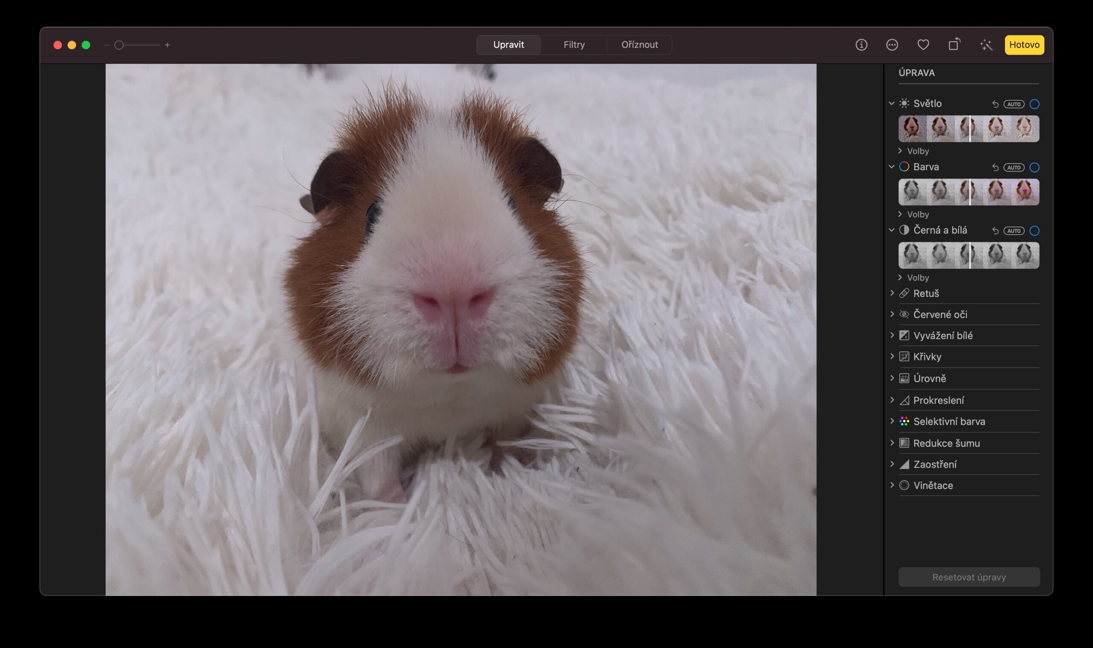Click the yellow Hotovo button
The height and width of the screenshot is (648, 1093).
click(x=1025, y=44)
